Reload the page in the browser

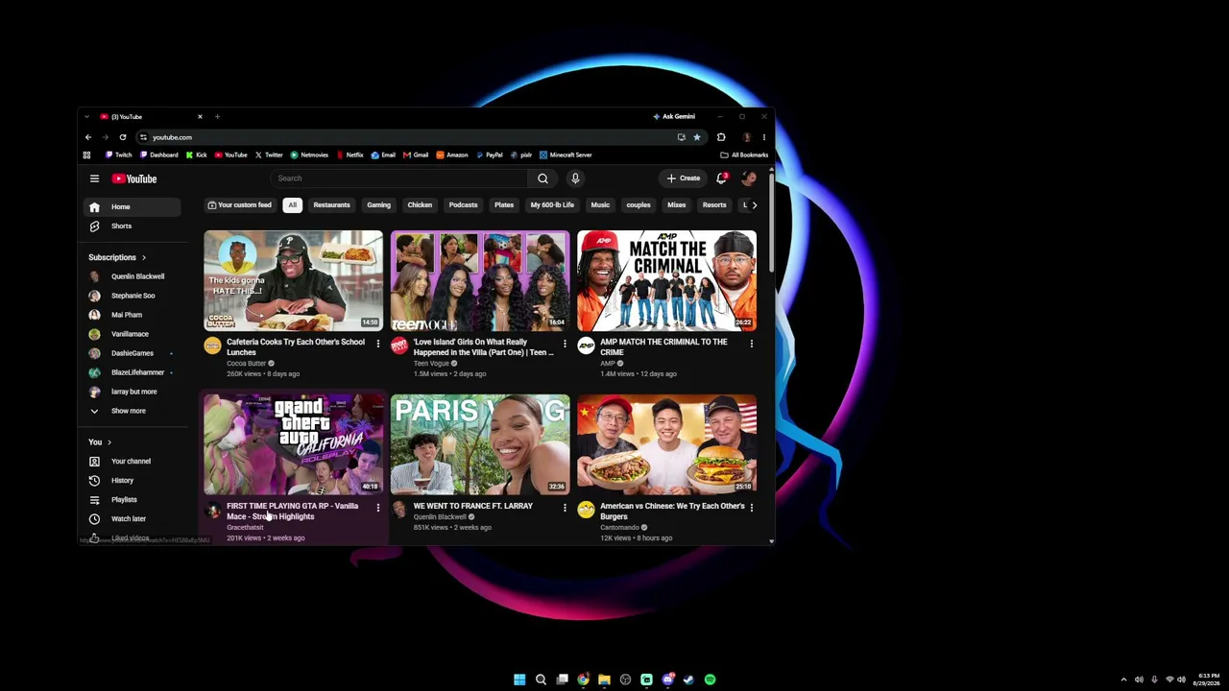123,137
